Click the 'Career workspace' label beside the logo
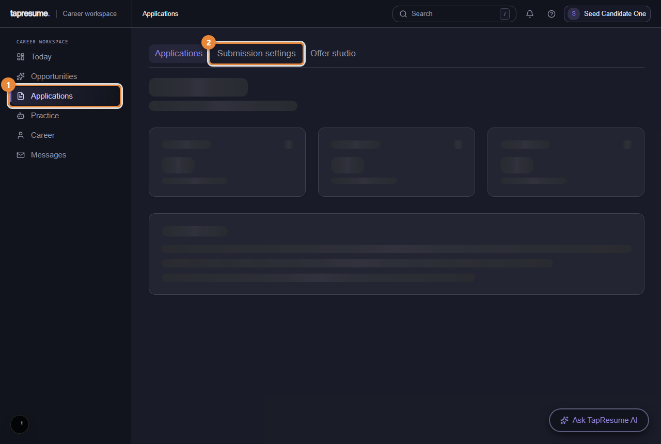 (x=90, y=14)
